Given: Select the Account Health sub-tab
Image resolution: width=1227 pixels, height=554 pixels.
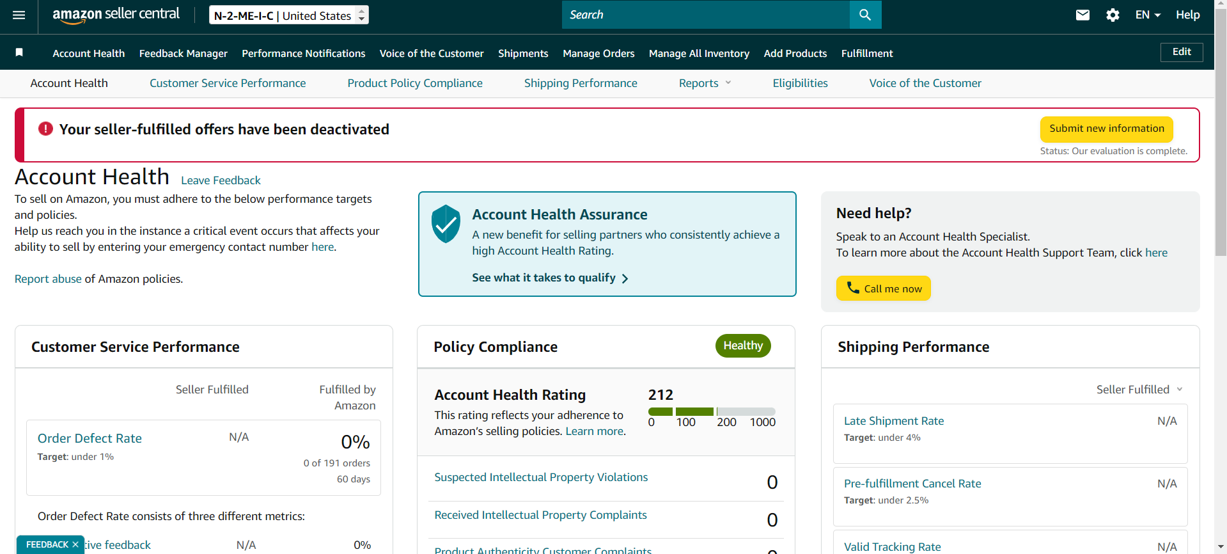Looking at the screenshot, I should pos(69,83).
